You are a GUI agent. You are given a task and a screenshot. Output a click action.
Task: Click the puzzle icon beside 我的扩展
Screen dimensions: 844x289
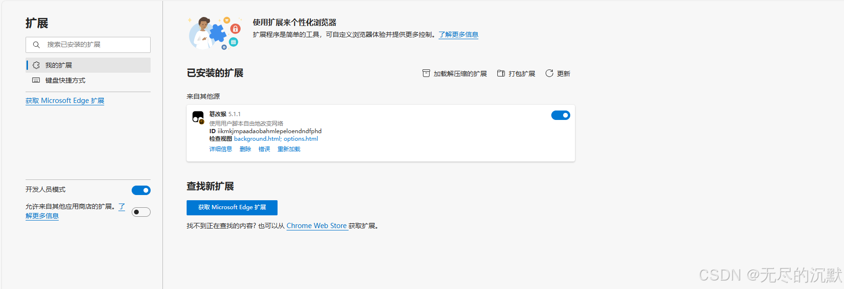point(36,65)
